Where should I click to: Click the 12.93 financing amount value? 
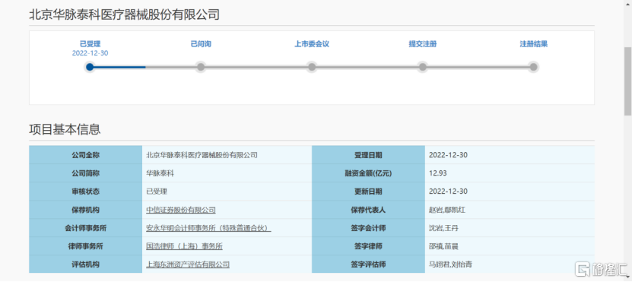coord(438,173)
